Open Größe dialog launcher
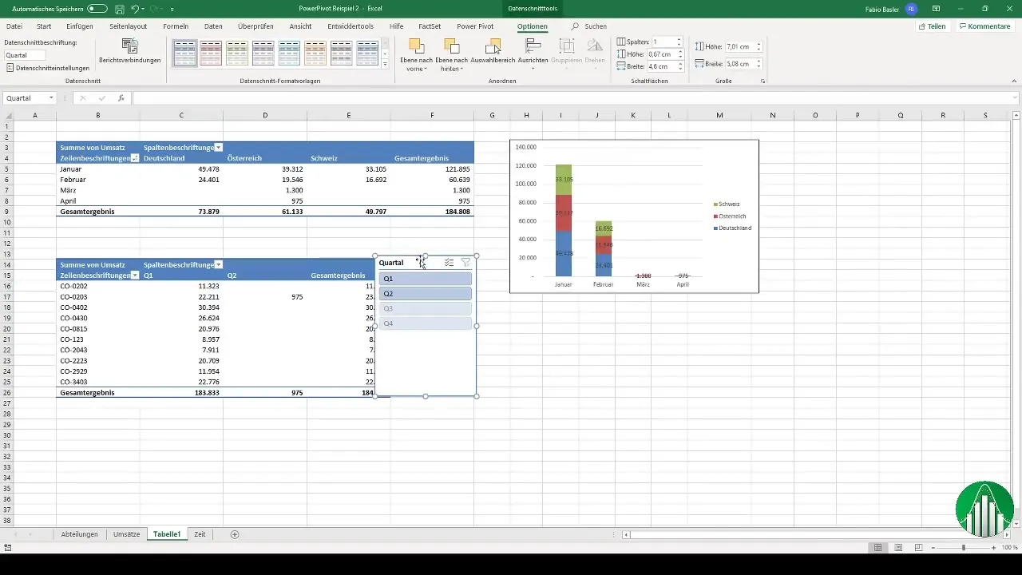 click(x=763, y=81)
